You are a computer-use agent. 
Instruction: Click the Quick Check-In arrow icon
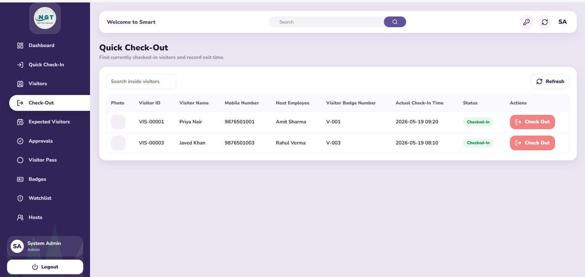tap(20, 65)
